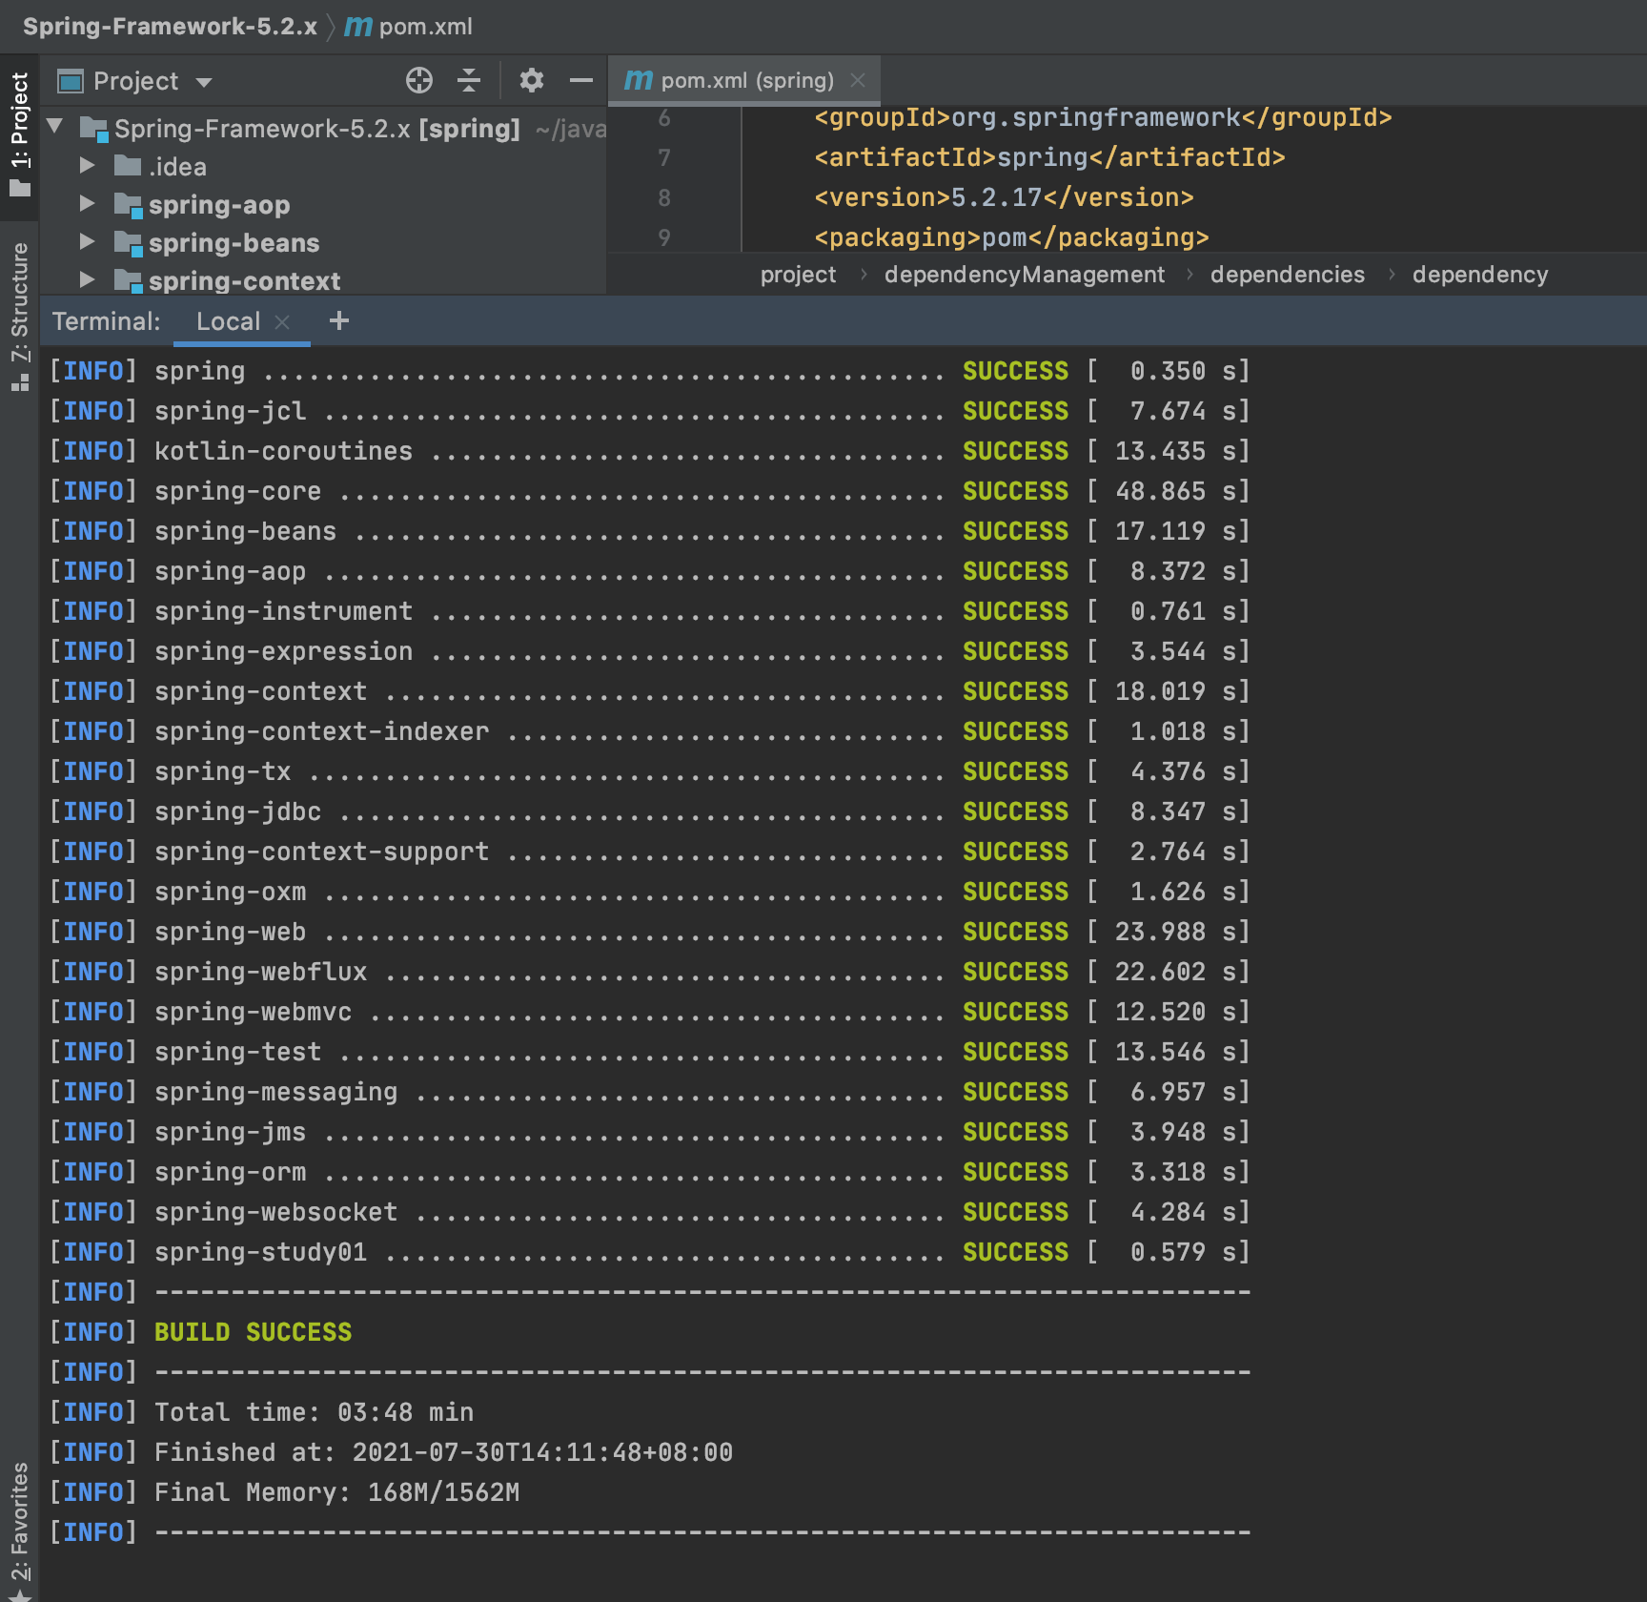Click the version 5.2.17 line
The width and height of the screenshot is (1647, 1602).
1004,197
